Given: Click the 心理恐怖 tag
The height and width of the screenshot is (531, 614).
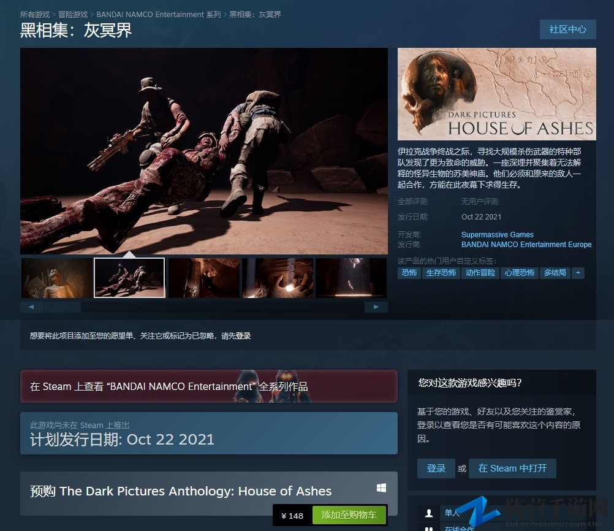Looking at the screenshot, I should (x=519, y=273).
